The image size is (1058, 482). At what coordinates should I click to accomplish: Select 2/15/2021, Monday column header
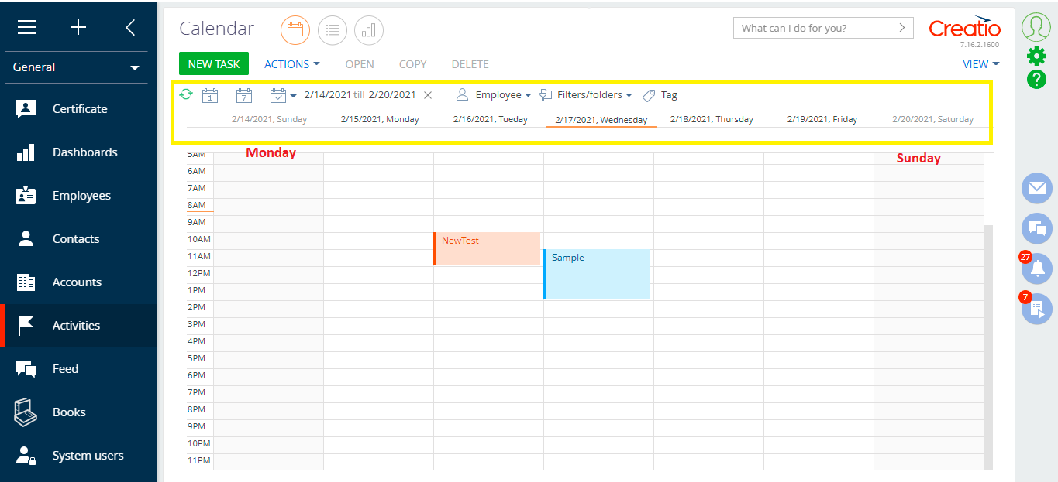pyautogui.click(x=380, y=119)
